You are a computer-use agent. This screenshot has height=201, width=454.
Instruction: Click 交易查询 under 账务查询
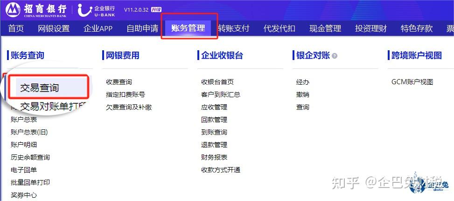[x=40, y=88]
